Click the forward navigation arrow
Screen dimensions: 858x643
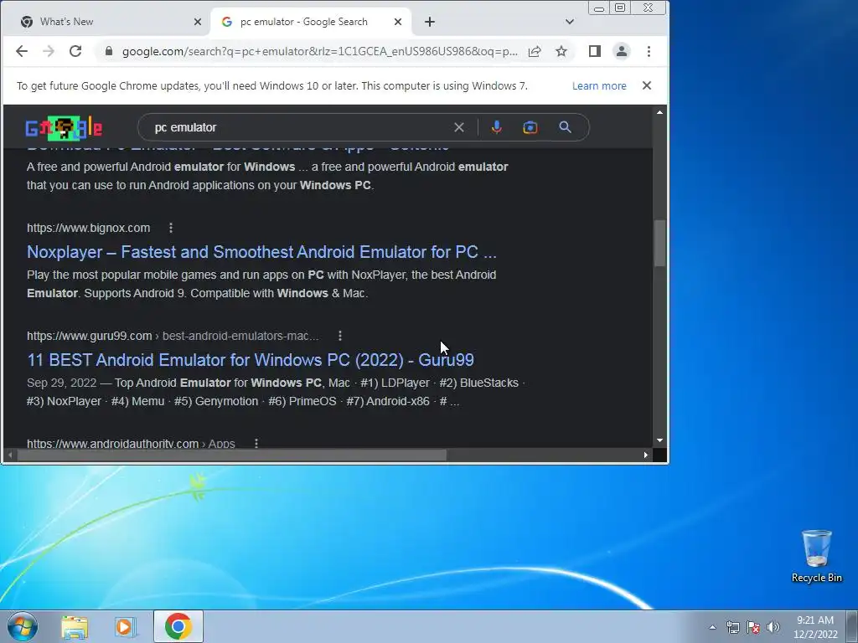[x=49, y=51]
